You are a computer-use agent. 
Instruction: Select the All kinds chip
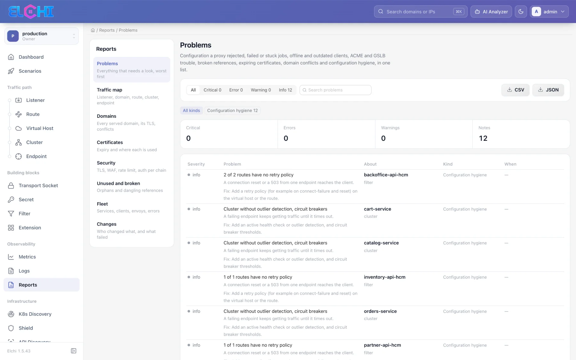(x=191, y=110)
